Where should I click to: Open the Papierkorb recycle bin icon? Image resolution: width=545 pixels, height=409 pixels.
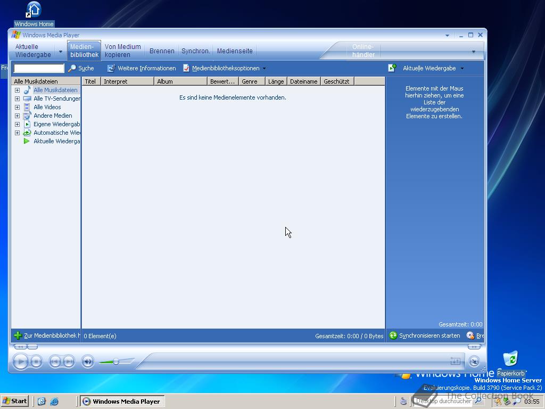point(510,363)
